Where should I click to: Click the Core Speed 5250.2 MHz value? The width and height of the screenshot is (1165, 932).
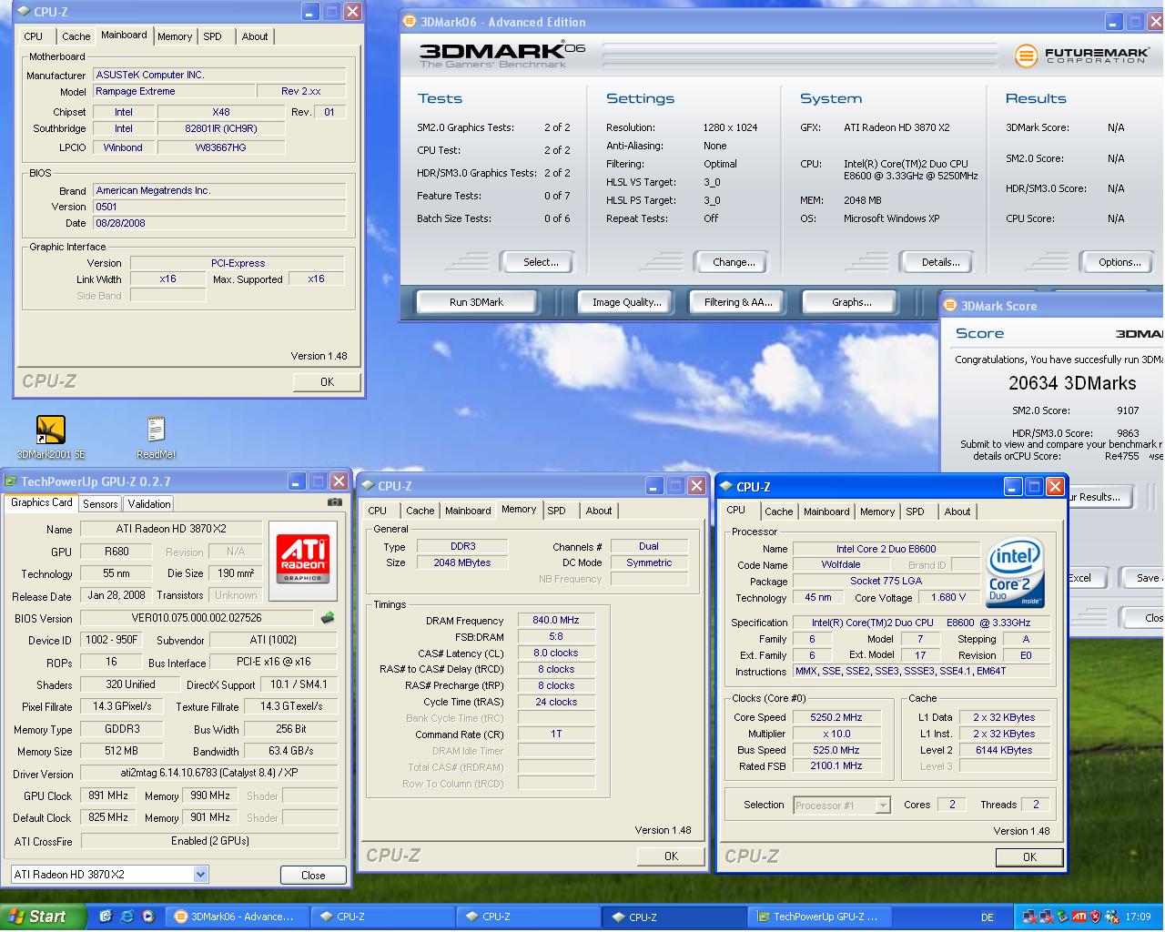click(x=836, y=717)
